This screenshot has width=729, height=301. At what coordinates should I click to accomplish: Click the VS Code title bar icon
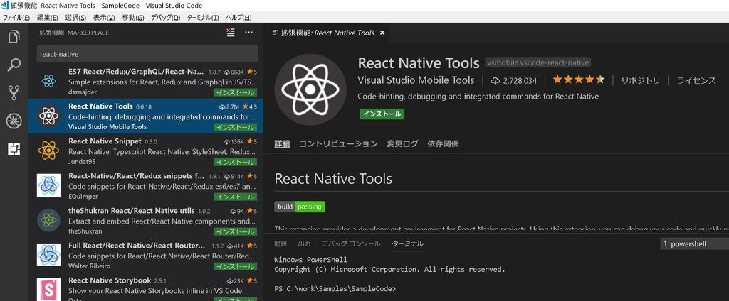(5, 5)
